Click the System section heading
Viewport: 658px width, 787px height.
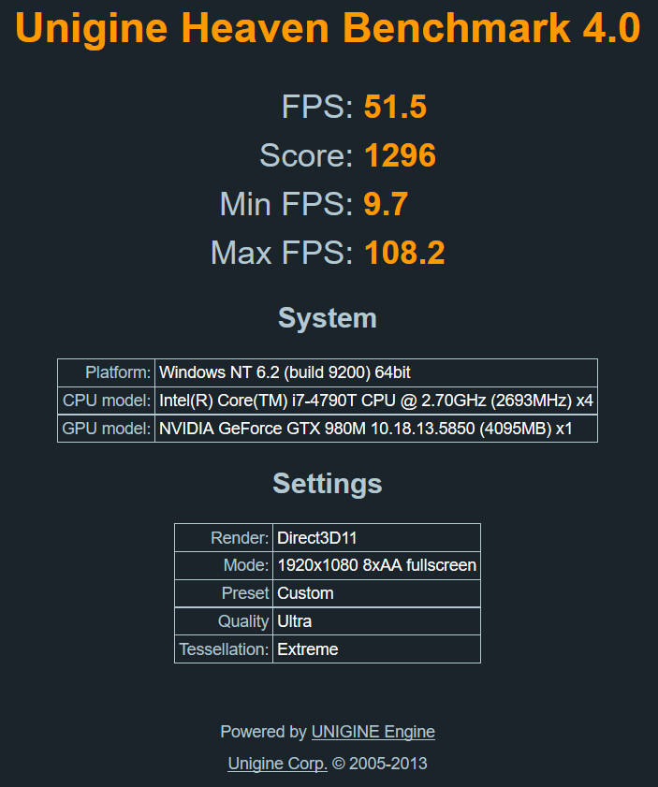click(328, 318)
